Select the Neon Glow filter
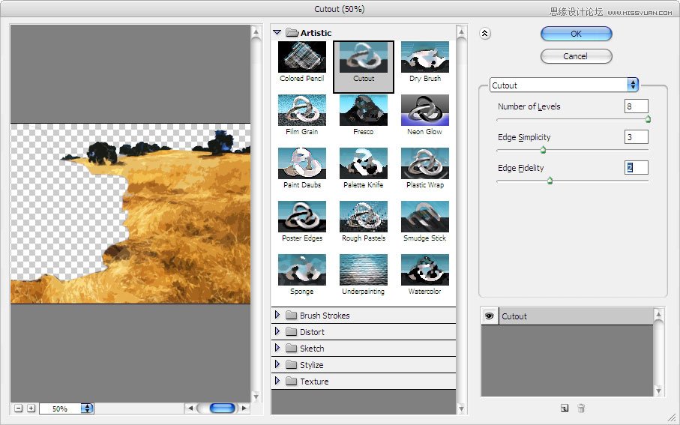 [x=425, y=110]
